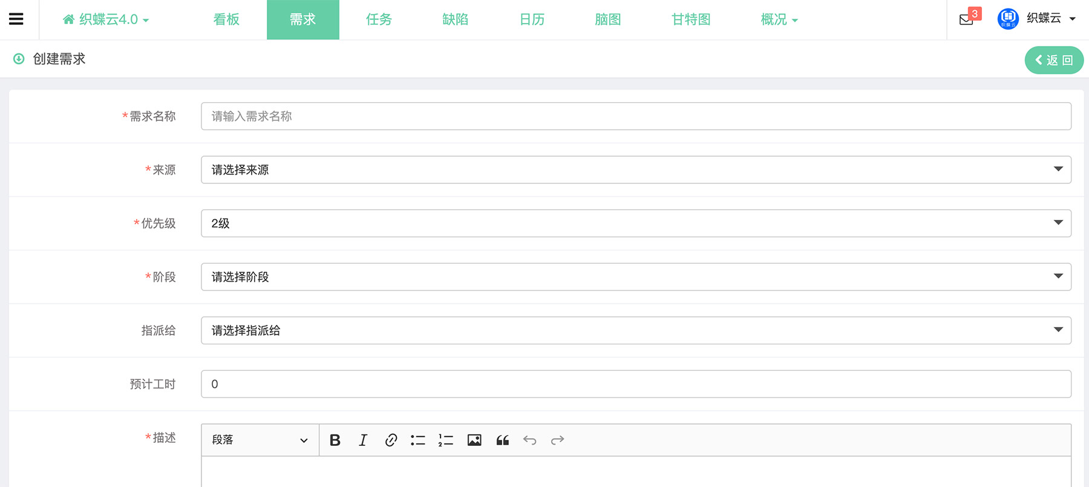Click the 织蝶云 user avatar
Image resolution: width=1089 pixels, height=487 pixels.
[1008, 19]
